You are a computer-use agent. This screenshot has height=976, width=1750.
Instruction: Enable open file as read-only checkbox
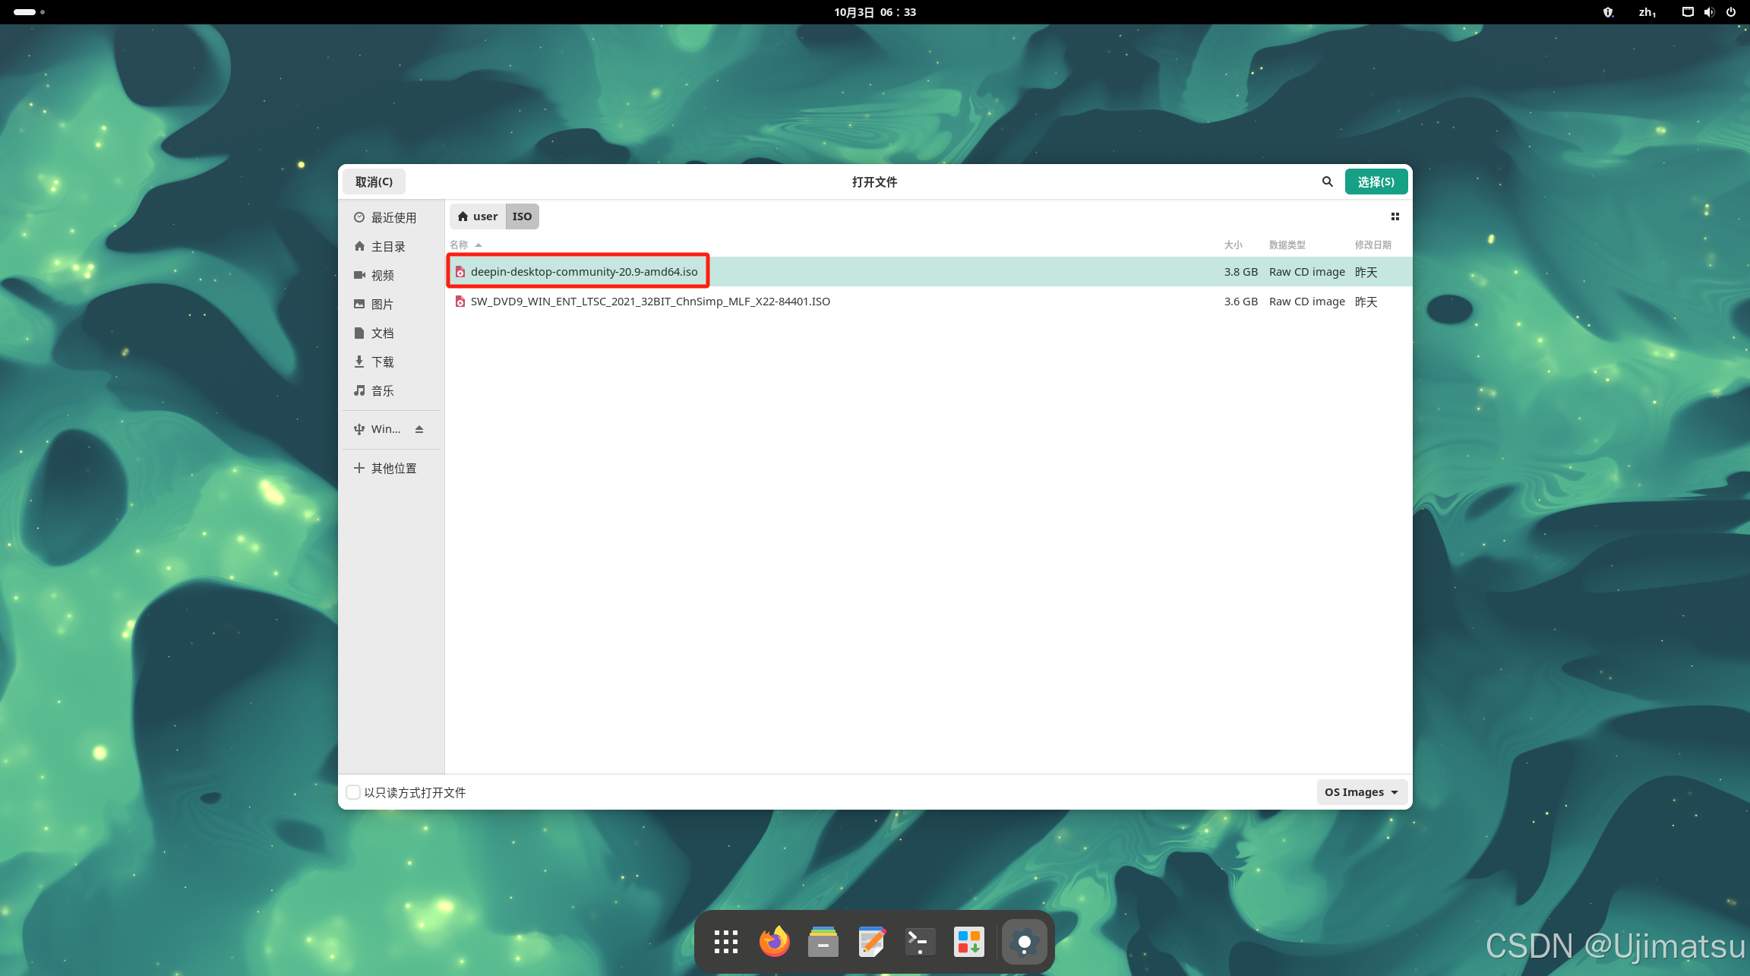[353, 792]
